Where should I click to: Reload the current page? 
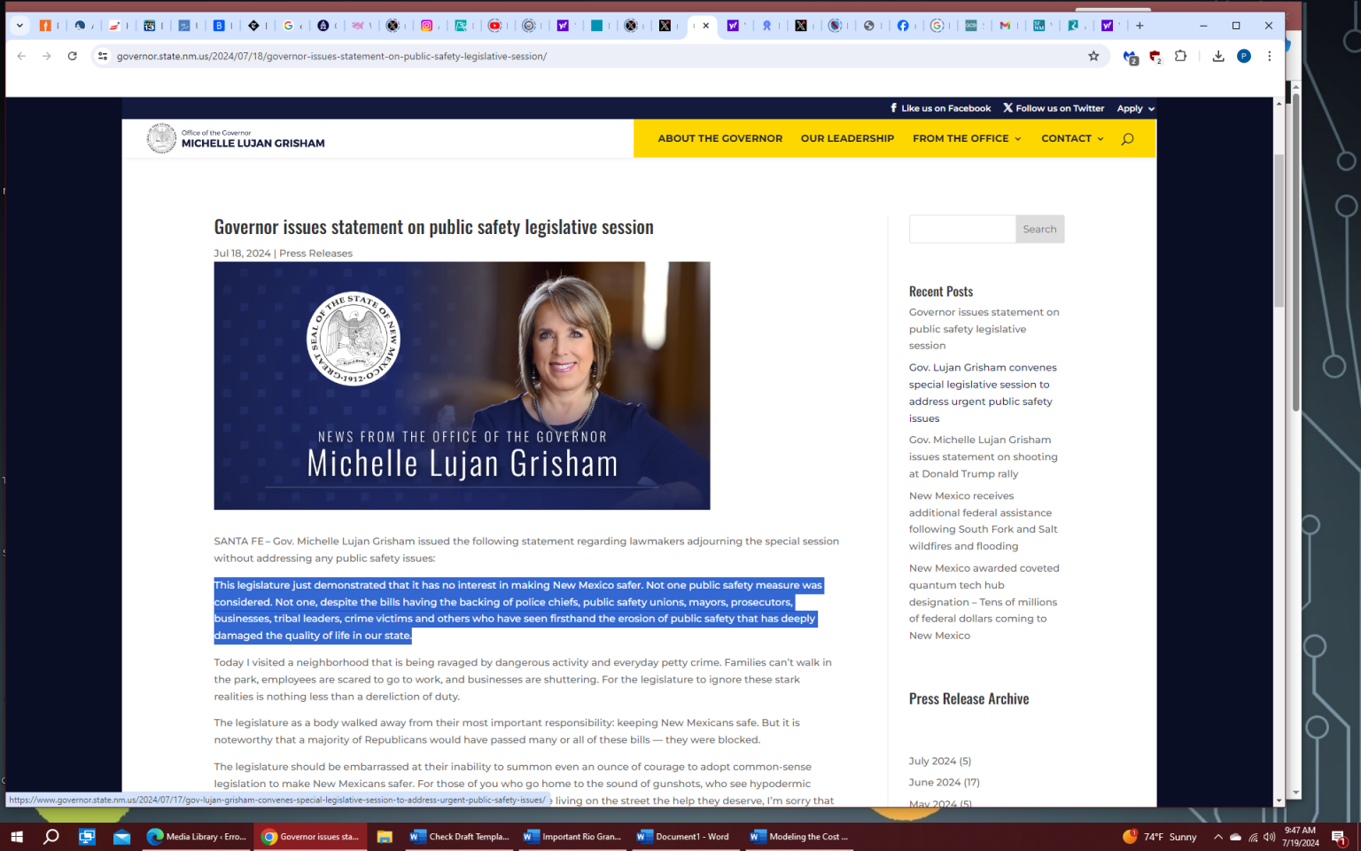pyautogui.click(x=72, y=56)
